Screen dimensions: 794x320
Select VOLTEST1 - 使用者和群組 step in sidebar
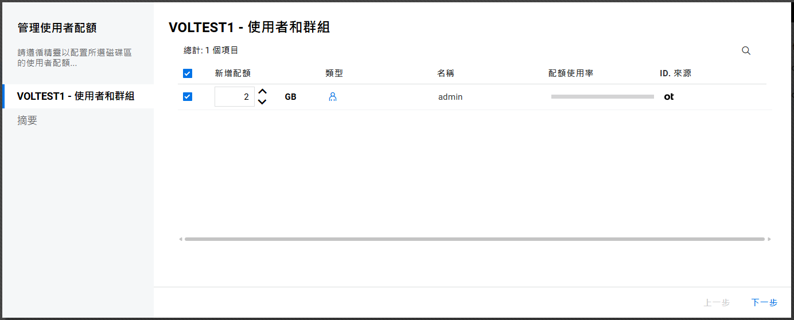tap(76, 96)
